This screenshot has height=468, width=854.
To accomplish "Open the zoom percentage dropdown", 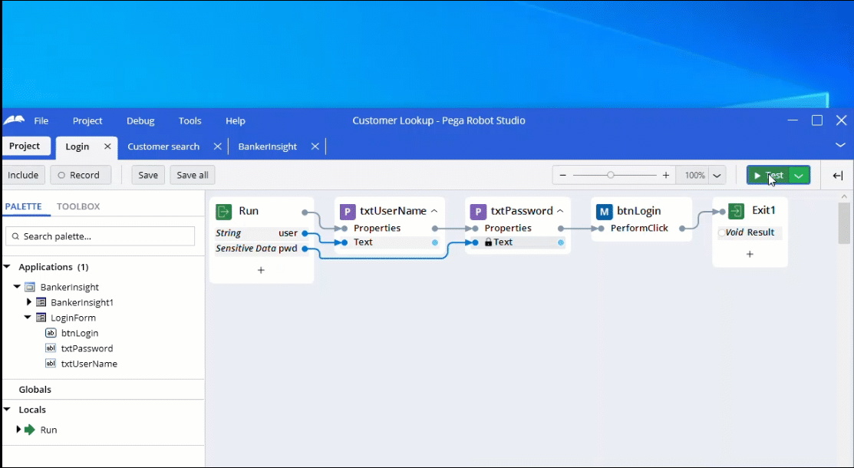I will pyautogui.click(x=717, y=176).
